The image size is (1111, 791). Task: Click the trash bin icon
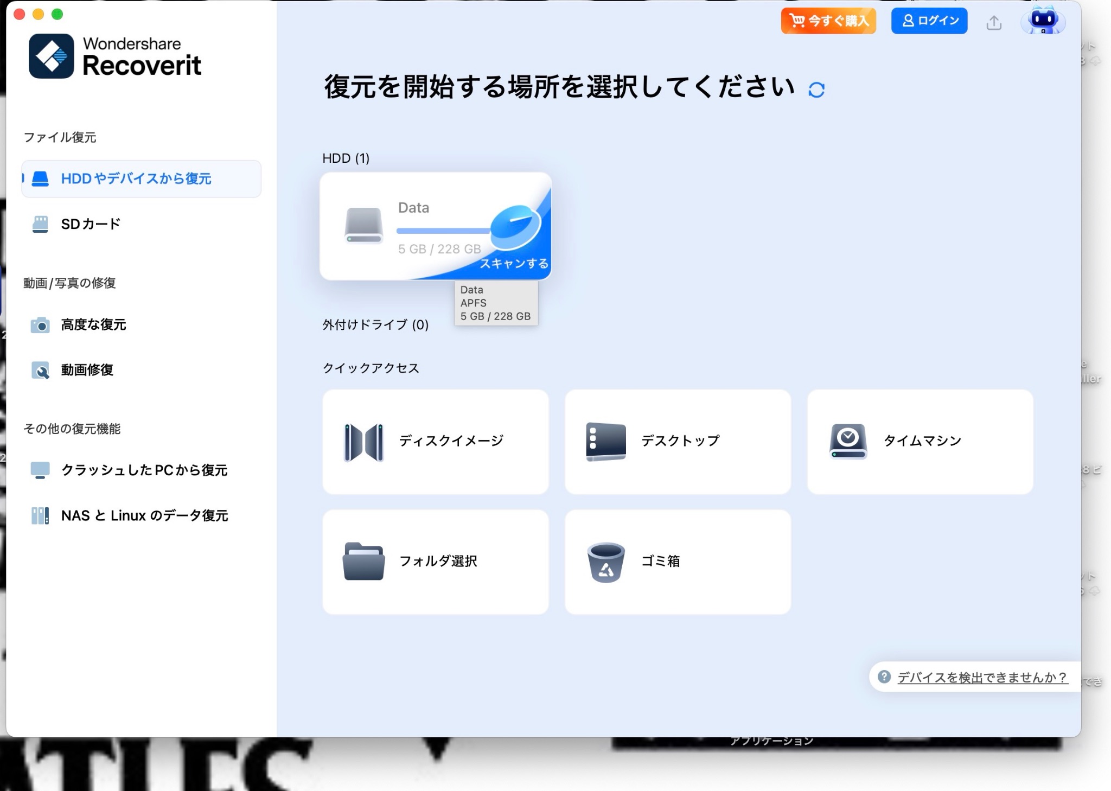click(606, 563)
